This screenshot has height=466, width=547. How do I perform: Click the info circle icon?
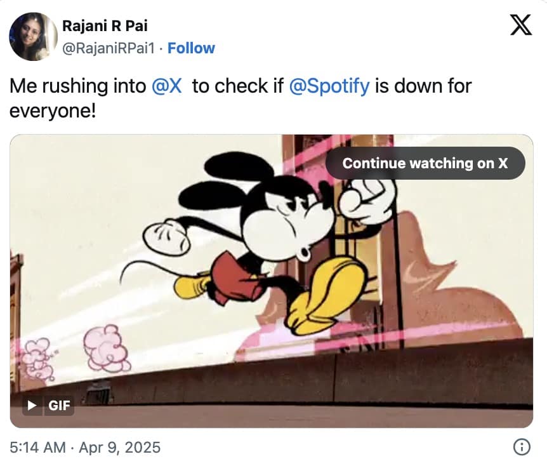tap(521, 448)
